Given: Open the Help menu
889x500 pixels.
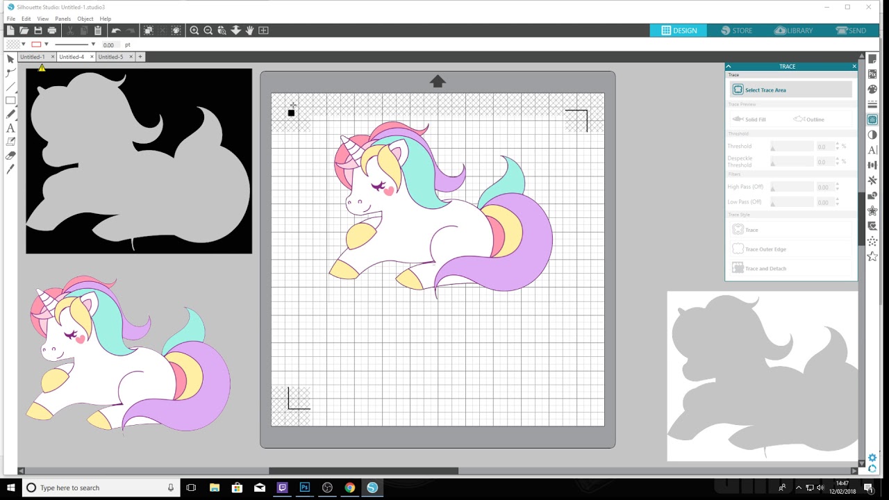Looking at the screenshot, I should pyautogui.click(x=106, y=19).
